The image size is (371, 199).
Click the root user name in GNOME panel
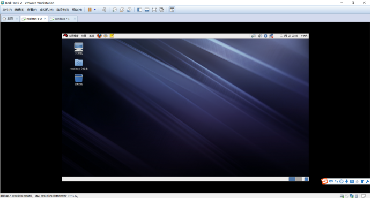[x=305, y=36]
